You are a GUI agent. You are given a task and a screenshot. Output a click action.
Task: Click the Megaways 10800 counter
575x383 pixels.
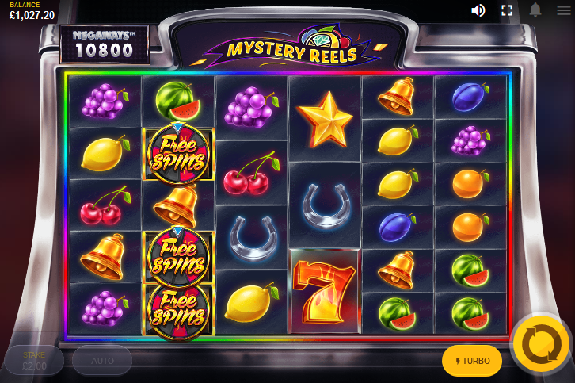[x=105, y=44]
